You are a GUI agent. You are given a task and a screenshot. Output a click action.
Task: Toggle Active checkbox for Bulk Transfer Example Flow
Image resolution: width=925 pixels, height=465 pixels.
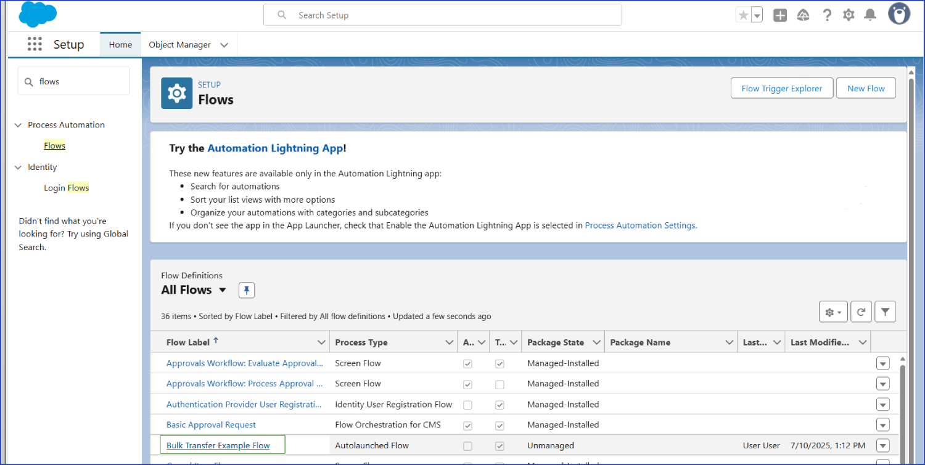pos(467,446)
